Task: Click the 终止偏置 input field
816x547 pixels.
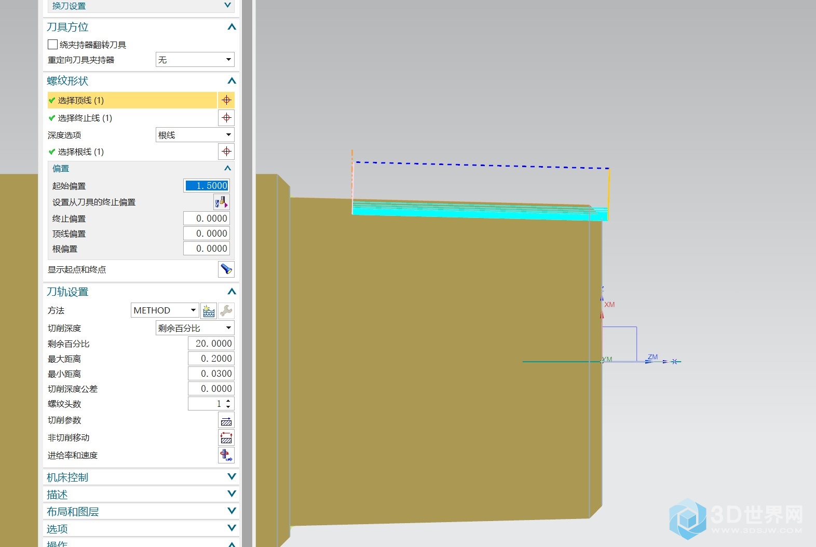Action: tap(207, 218)
